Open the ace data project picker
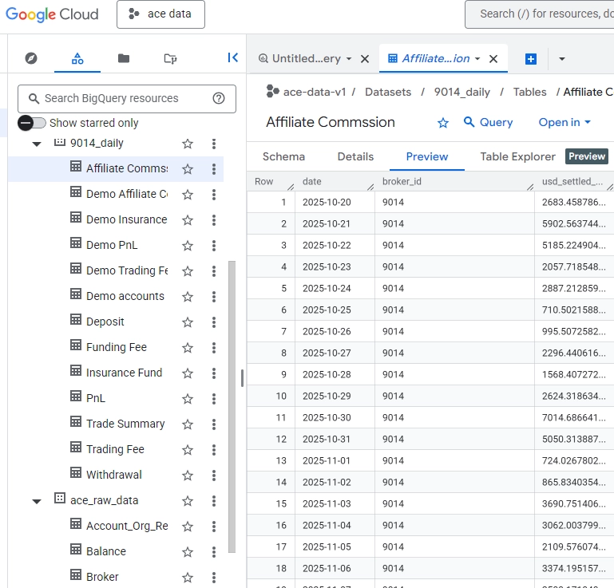 [x=160, y=14]
